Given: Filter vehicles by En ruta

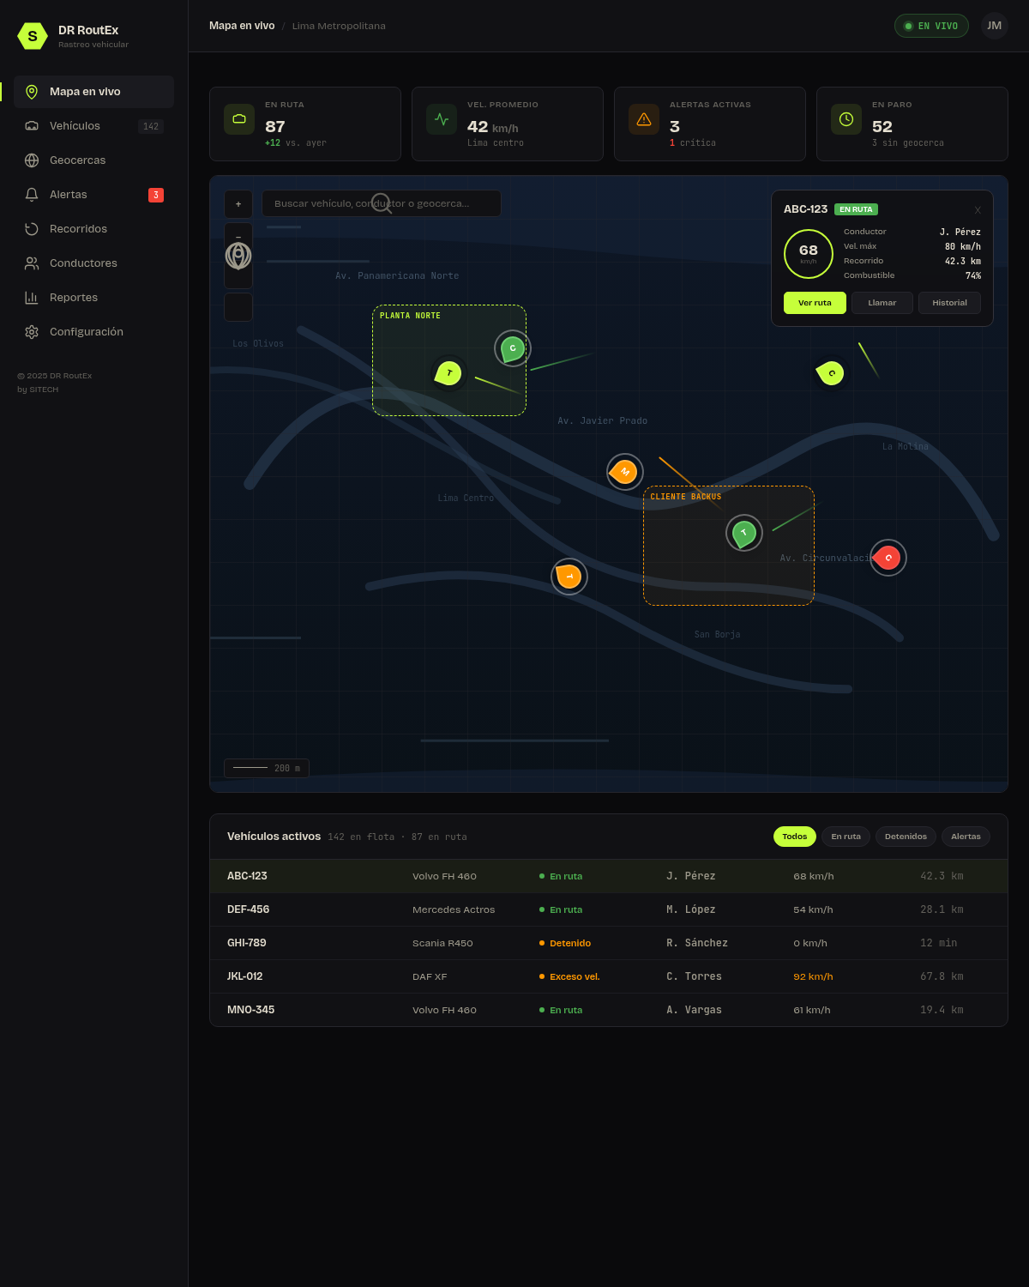Looking at the screenshot, I should click(845, 837).
